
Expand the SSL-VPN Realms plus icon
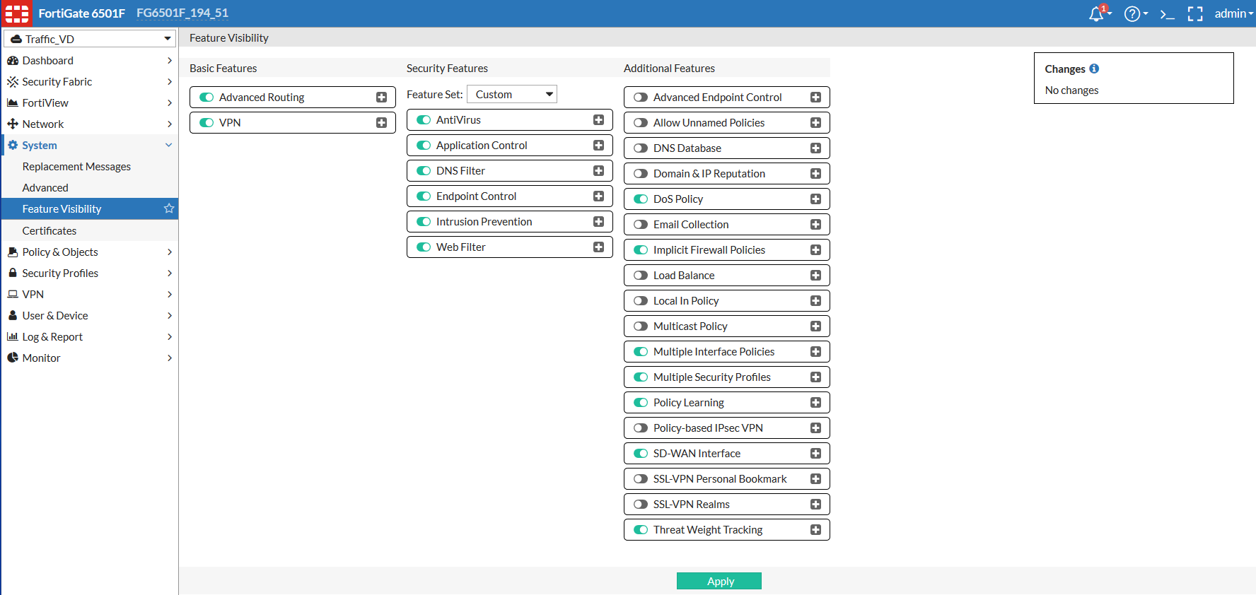click(815, 505)
